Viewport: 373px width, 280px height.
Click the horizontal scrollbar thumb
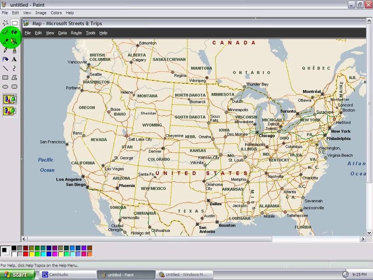click(150, 239)
